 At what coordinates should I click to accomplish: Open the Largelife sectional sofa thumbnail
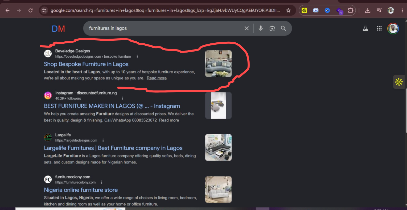[219, 148]
